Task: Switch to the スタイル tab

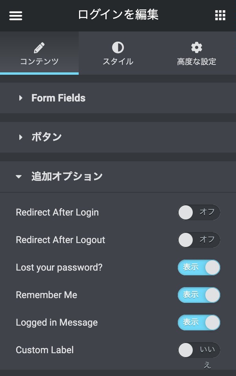Action: pyautogui.click(x=118, y=62)
